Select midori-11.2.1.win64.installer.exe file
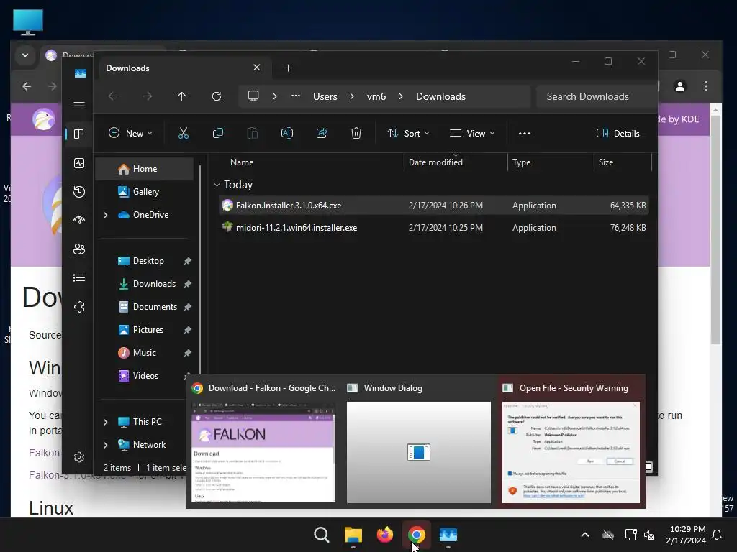The width and height of the screenshot is (737, 552). tap(434, 228)
